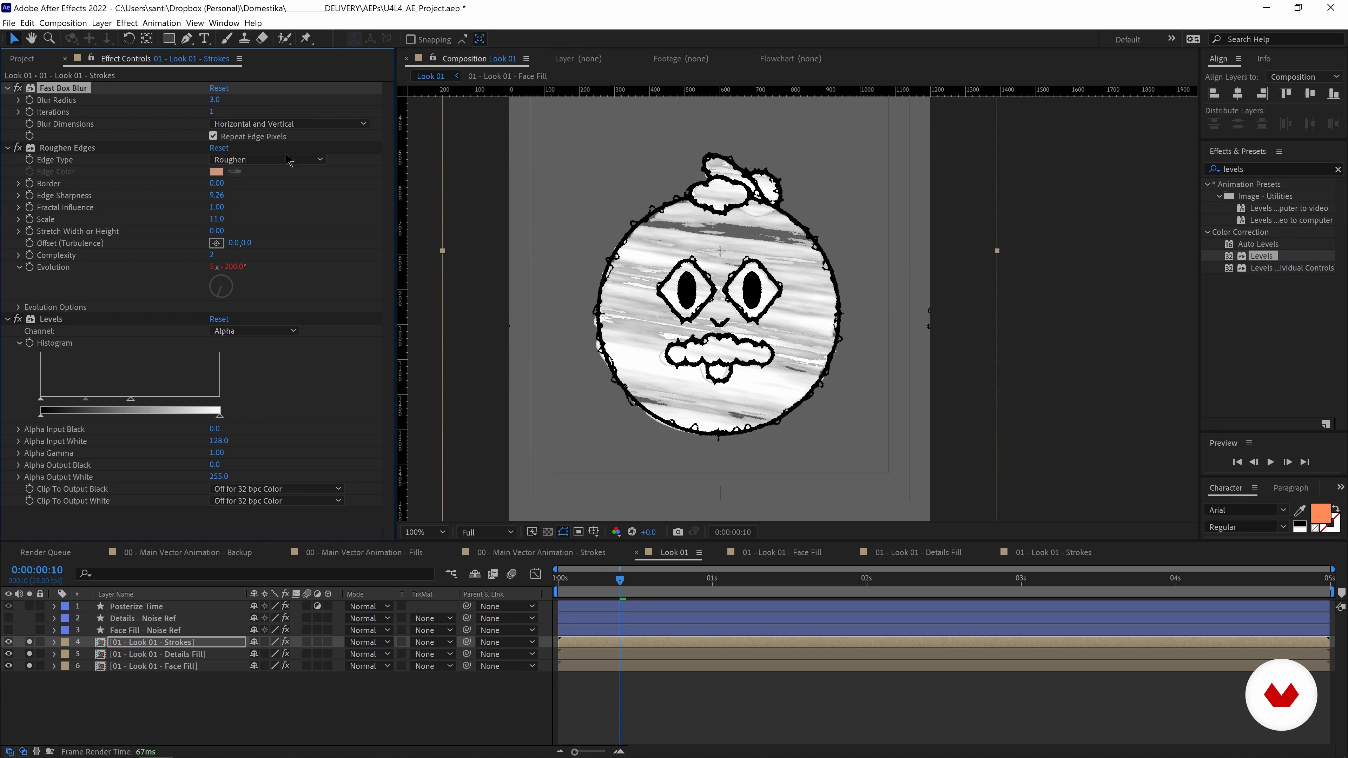
Task: Toggle Roughen Edges effect fx switch
Action: click(x=18, y=147)
